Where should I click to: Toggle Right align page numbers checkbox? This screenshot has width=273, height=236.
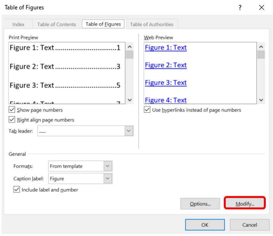click(12, 120)
